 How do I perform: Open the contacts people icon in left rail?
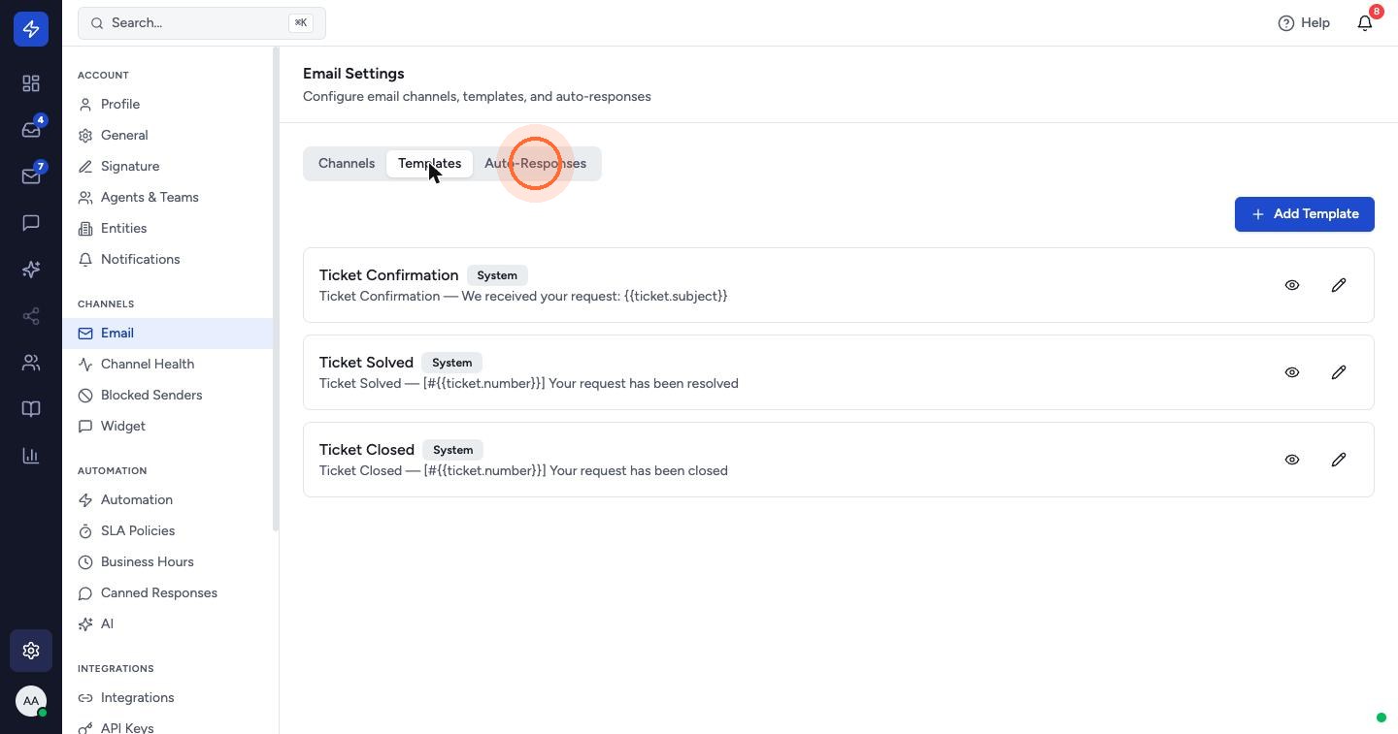coord(31,363)
